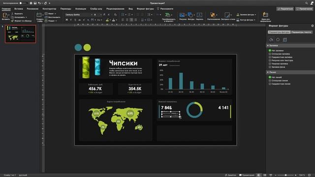Open the Century Gothic font dropdown
The height and width of the screenshot is (177, 315).
[x=92, y=15]
